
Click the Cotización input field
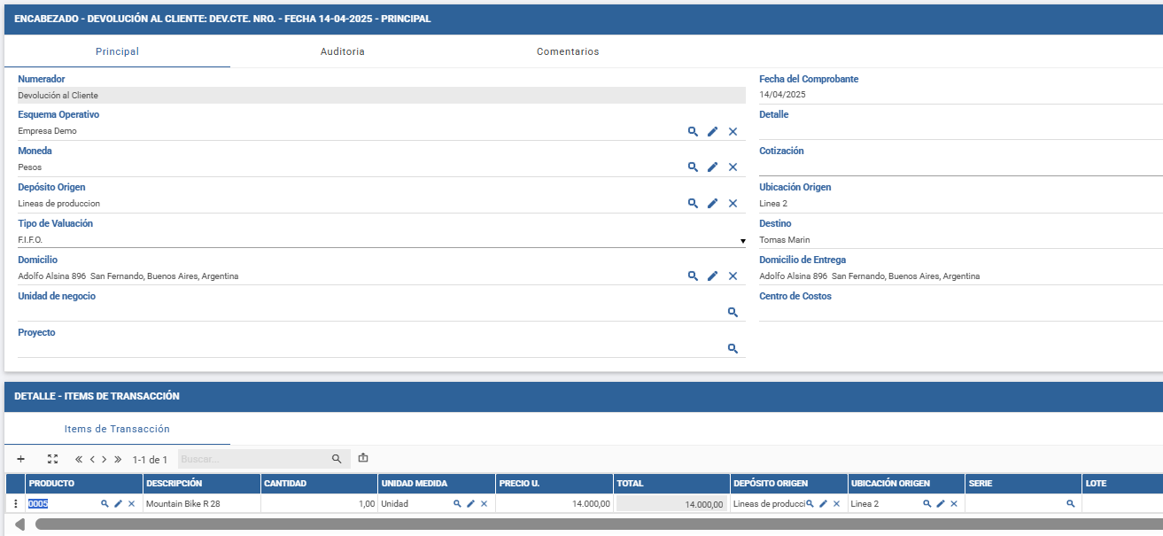[x=961, y=167]
